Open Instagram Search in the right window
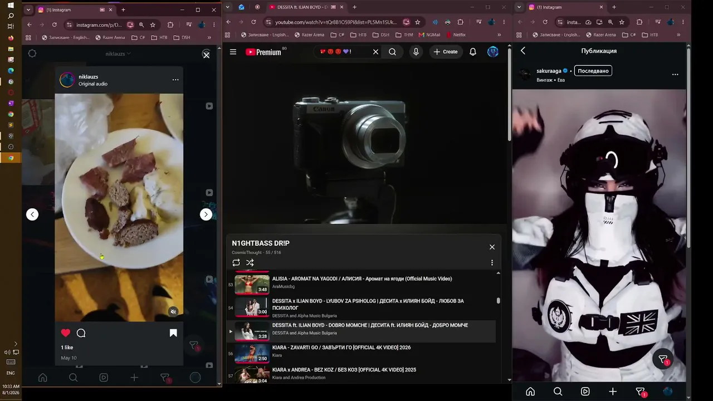The width and height of the screenshot is (713, 401). point(558,392)
